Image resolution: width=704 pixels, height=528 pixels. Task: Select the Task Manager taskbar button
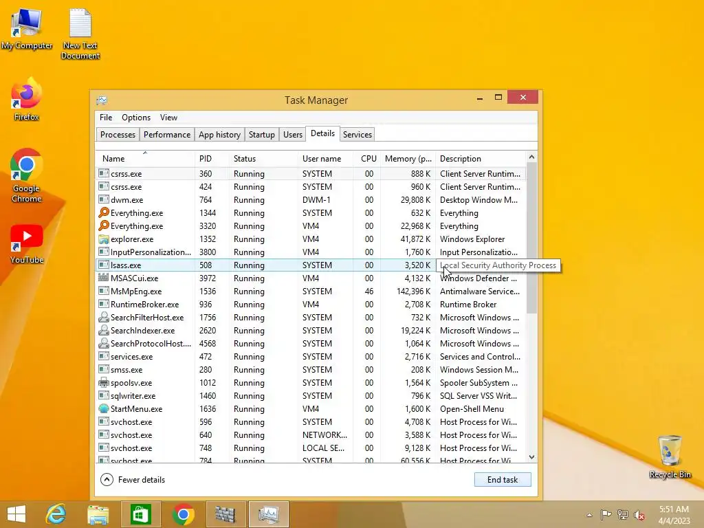click(x=269, y=514)
